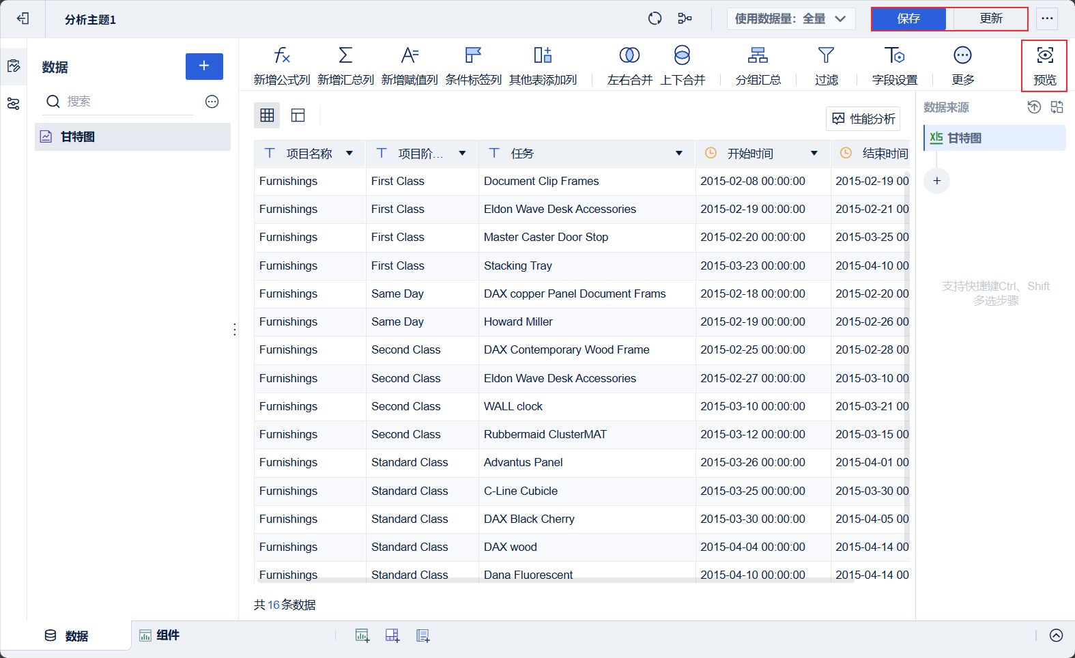Click cell Master Caster Door Stop
The height and width of the screenshot is (658, 1075).
pyautogui.click(x=587, y=238)
